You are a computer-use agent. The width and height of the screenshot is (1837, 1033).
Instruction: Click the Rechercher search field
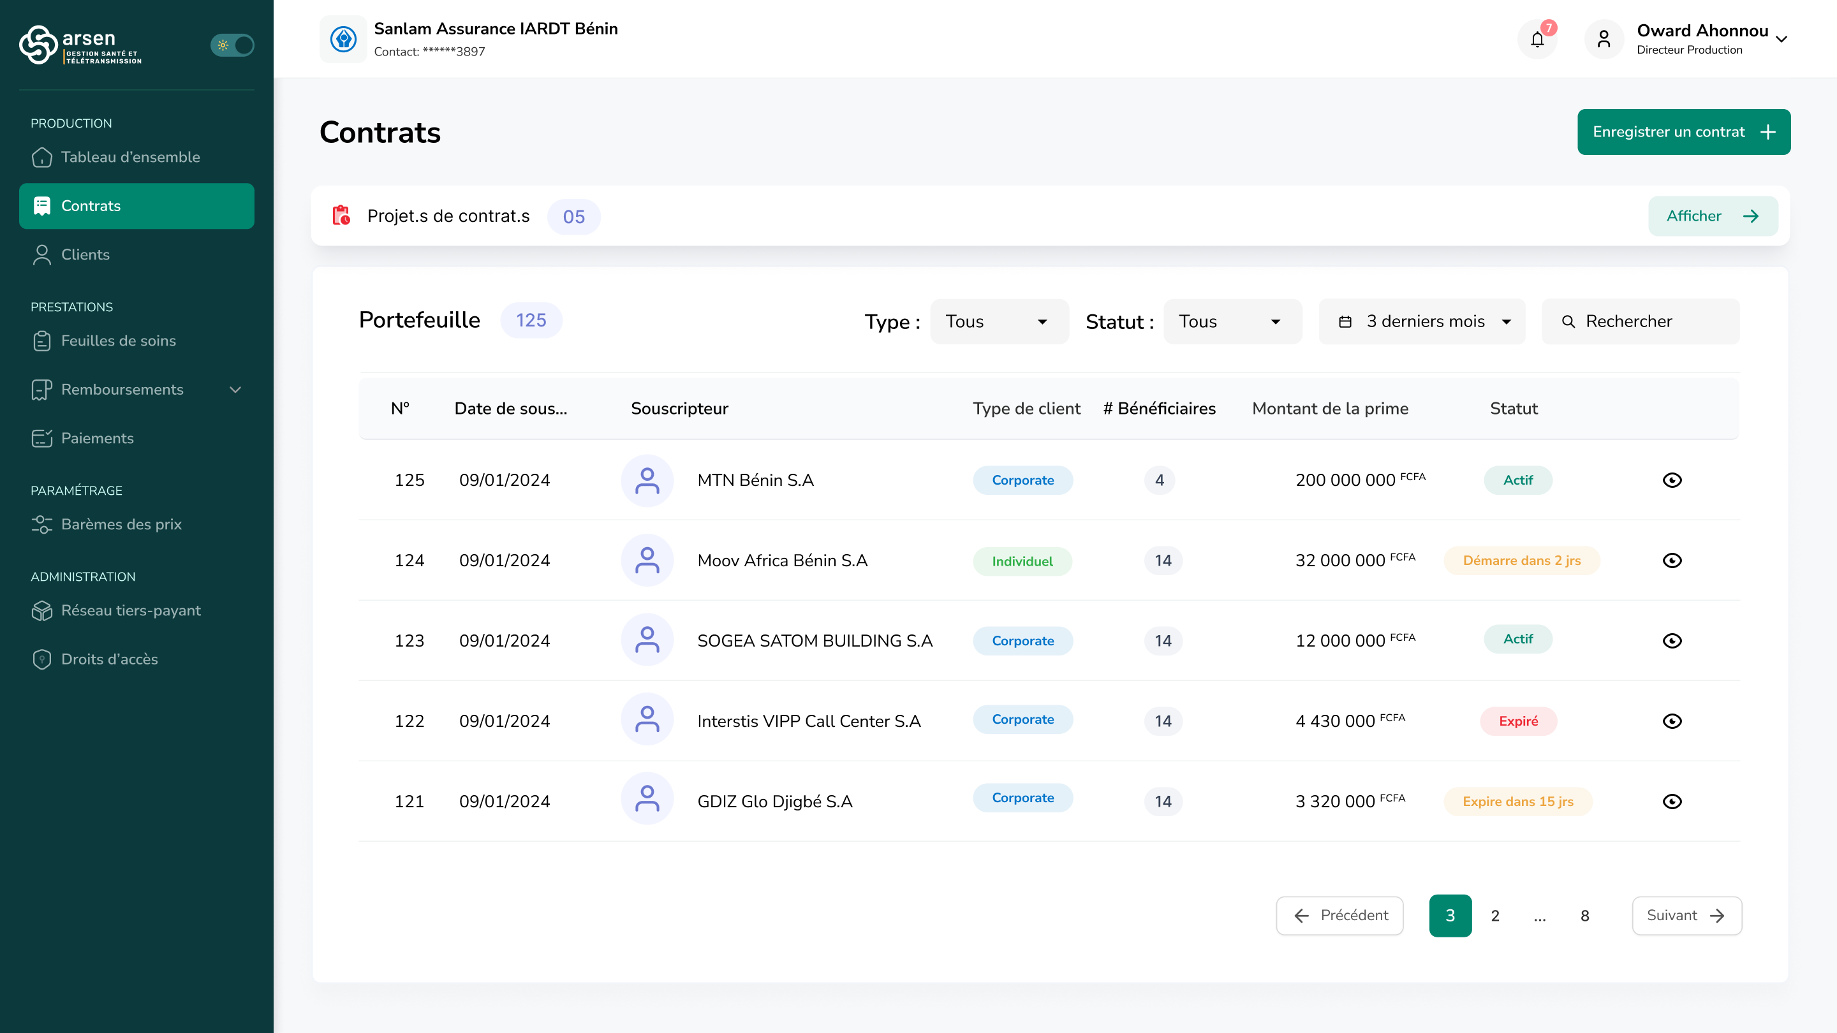1640,321
